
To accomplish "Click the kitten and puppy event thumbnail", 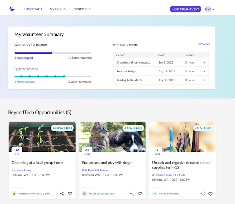I will [112, 137].
